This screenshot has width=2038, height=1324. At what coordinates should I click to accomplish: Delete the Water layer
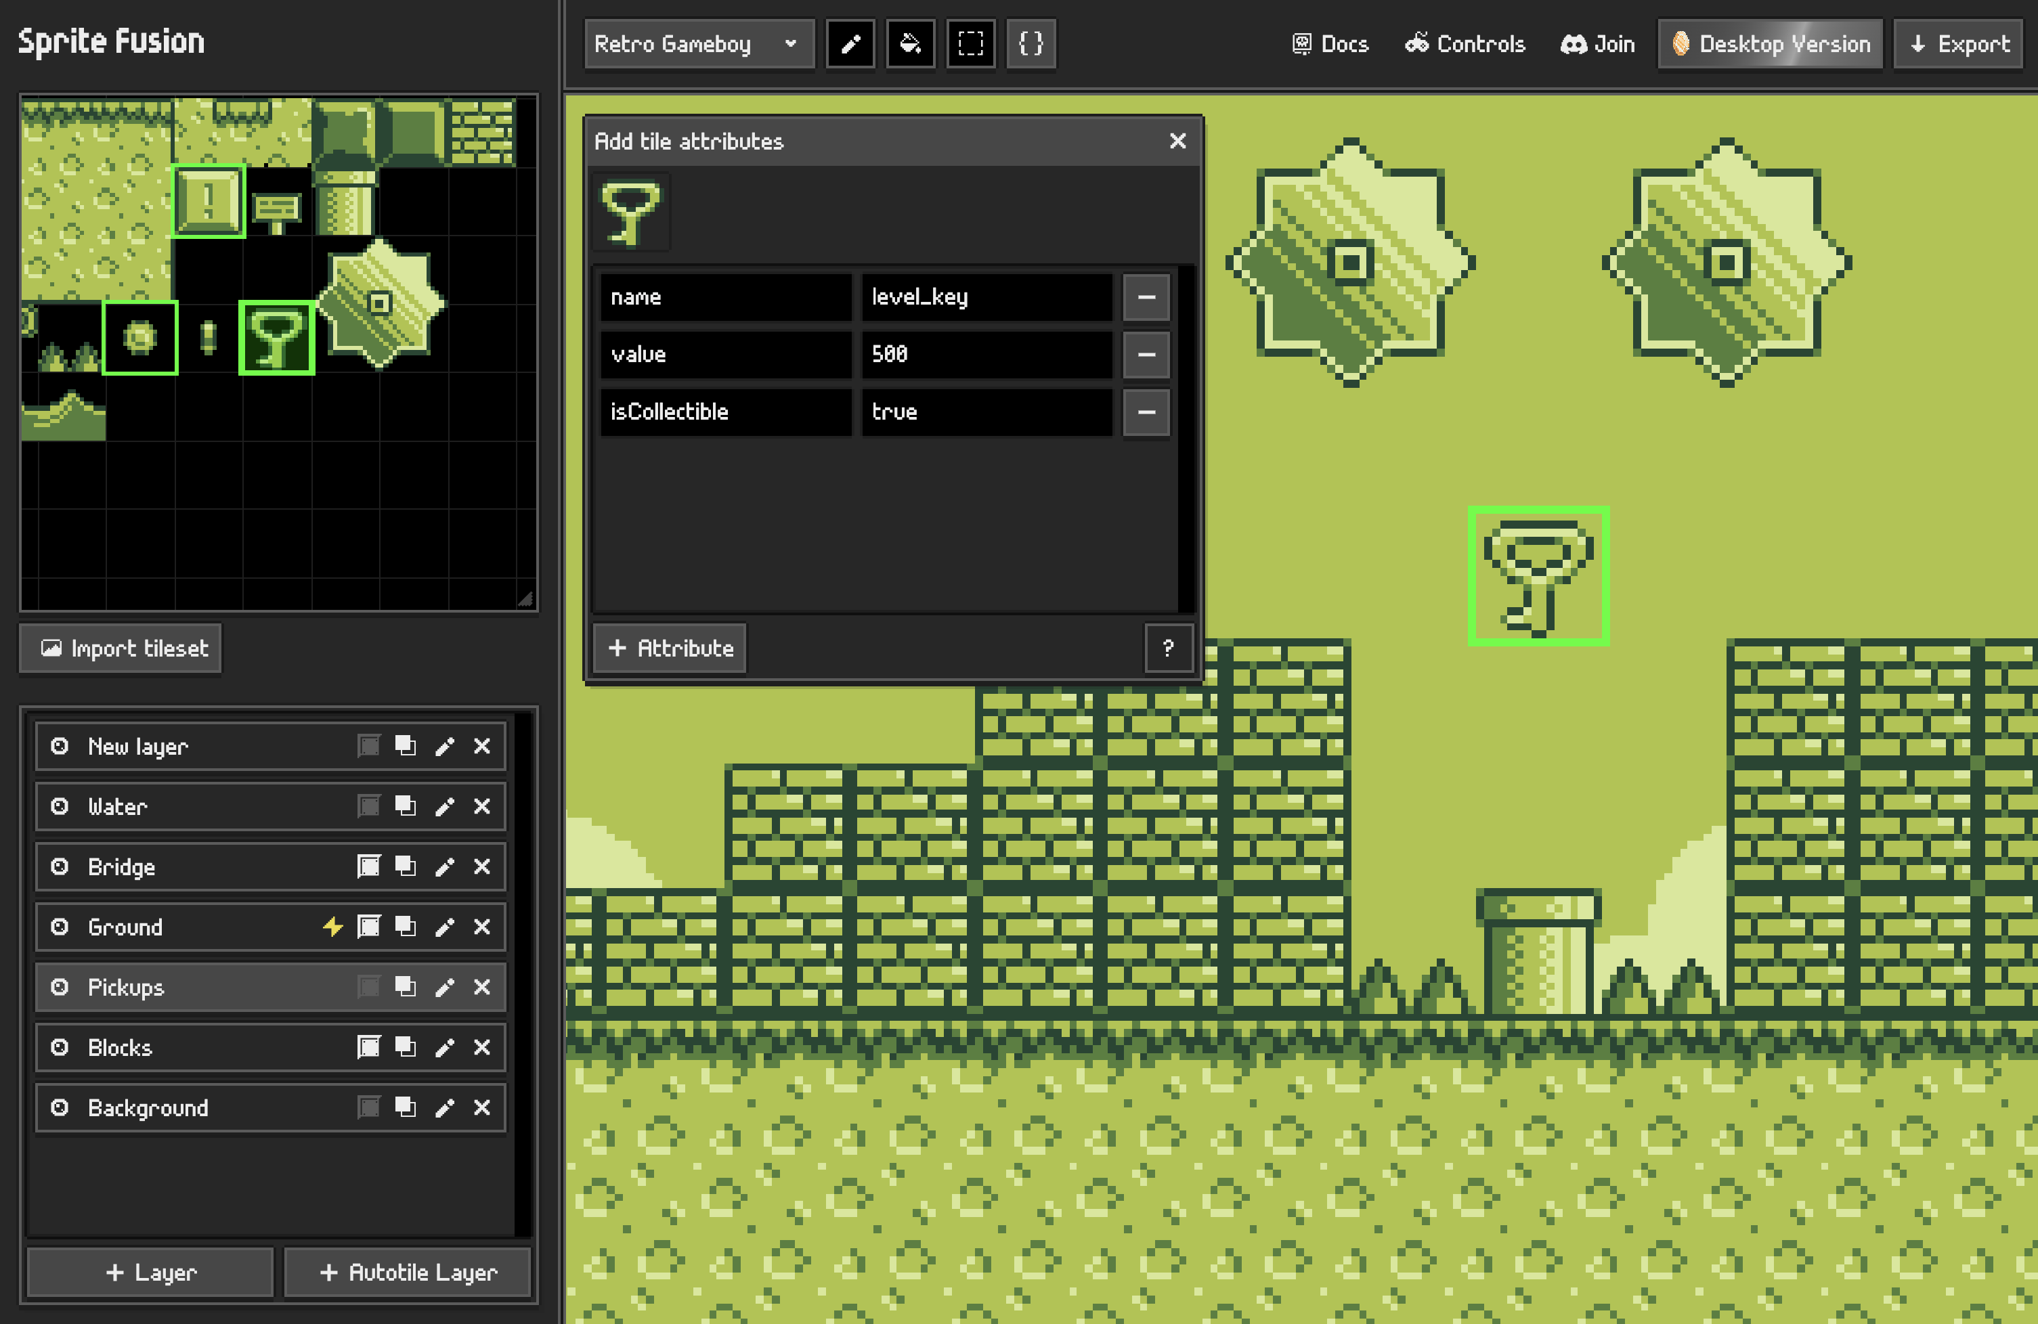(482, 806)
